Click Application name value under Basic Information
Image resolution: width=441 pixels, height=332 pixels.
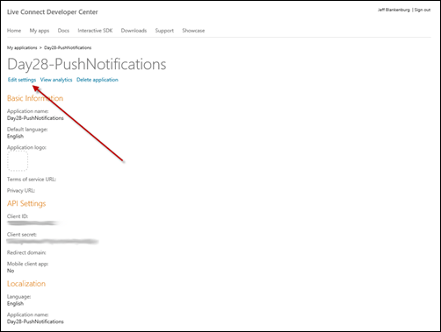click(x=35, y=118)
